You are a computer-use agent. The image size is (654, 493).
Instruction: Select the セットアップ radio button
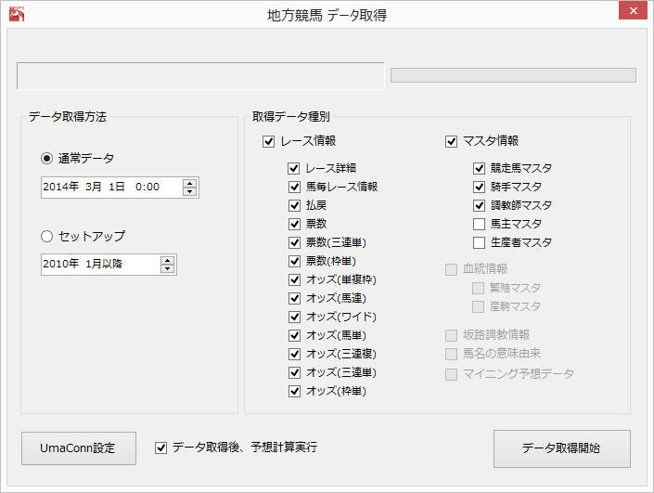(x=47, y=236)
